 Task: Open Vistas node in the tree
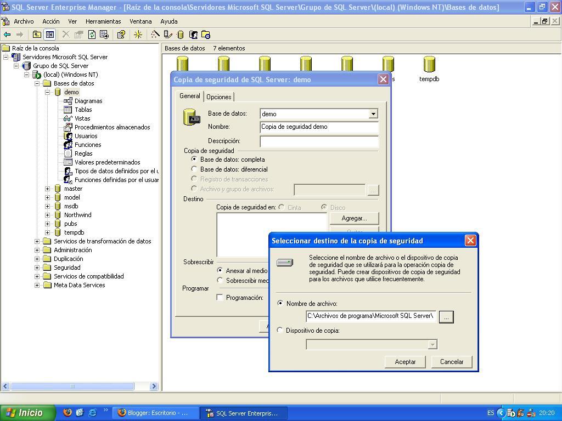pos(82,118)
